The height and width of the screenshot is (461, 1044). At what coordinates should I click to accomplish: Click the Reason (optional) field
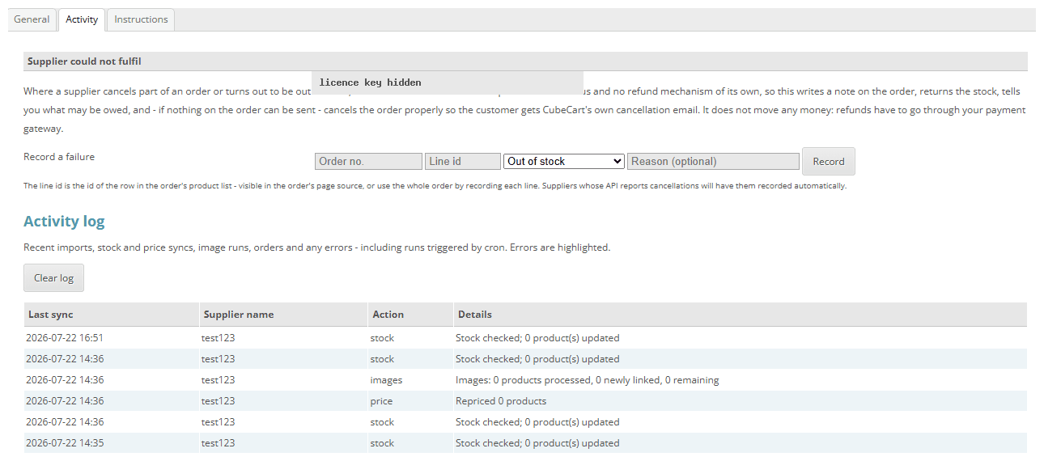click(x=713, y=162)
